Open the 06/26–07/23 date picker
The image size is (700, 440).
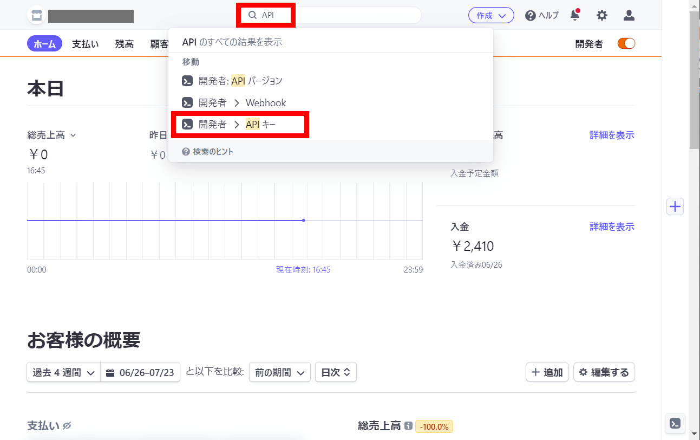140,372
